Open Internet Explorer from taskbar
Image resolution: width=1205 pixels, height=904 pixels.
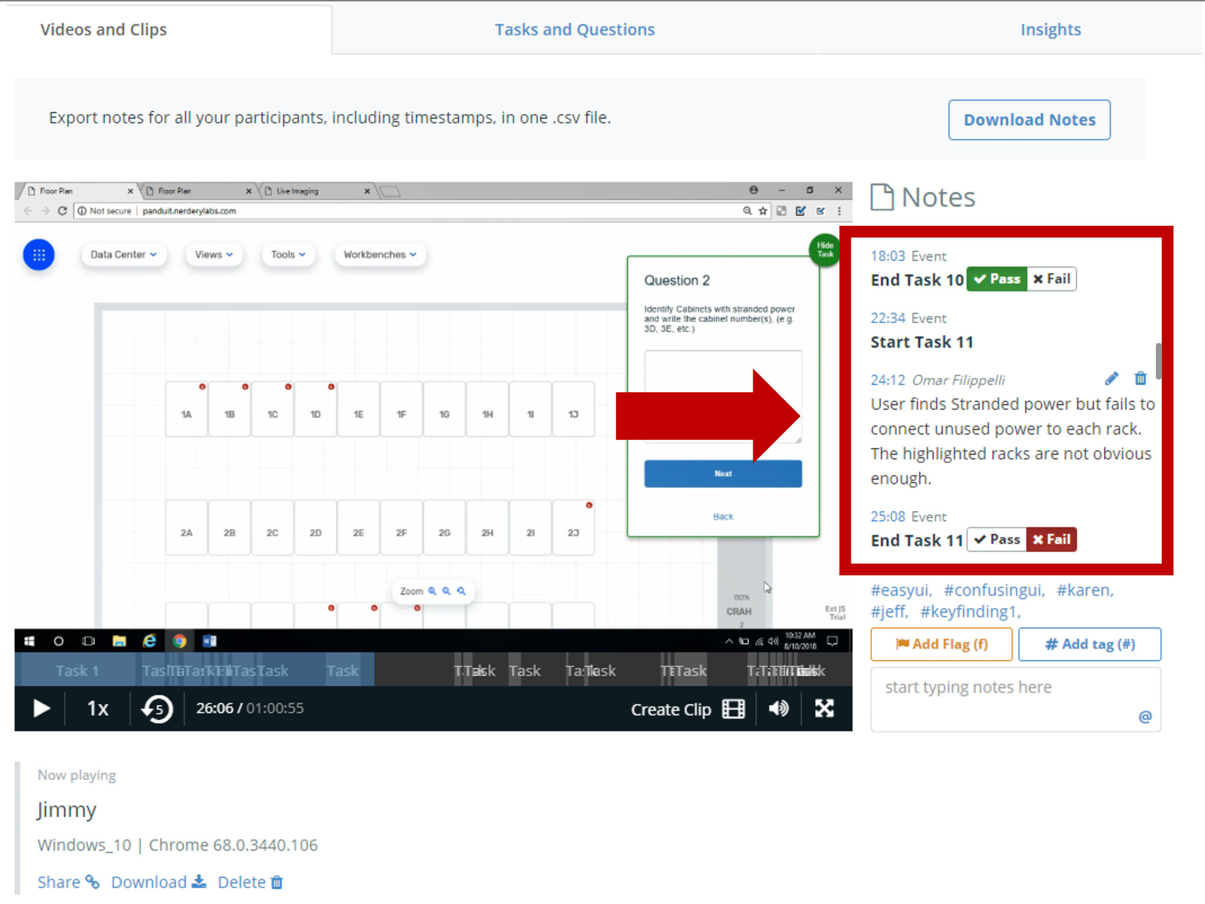coord(149,641)
